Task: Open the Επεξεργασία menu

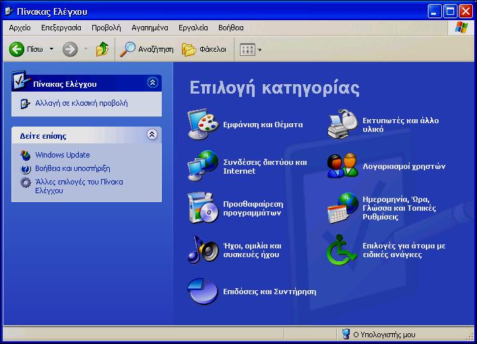Action: click(61, 28)
